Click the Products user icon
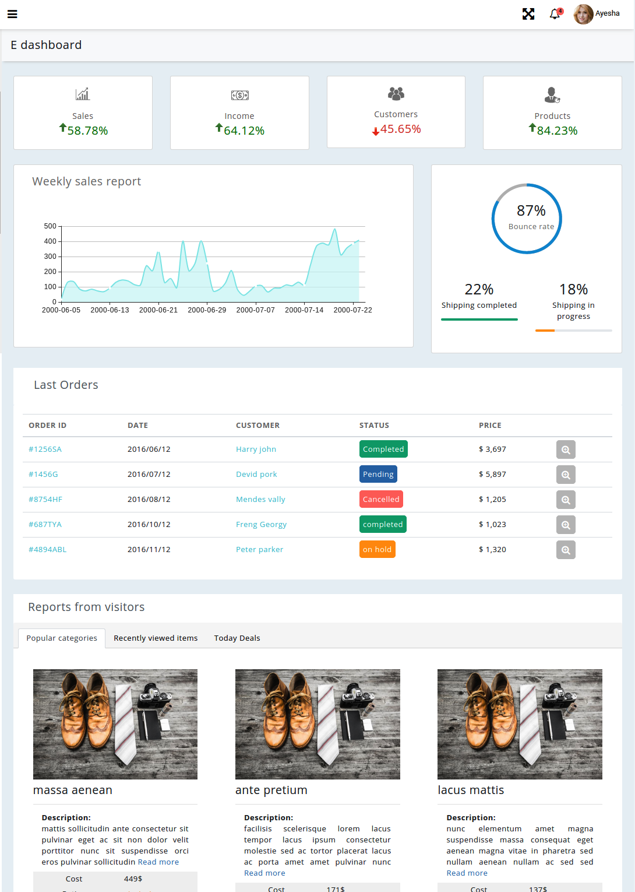The height and width of the screenshot is (892, 635). pyautogui.click(x=552, y=94)
